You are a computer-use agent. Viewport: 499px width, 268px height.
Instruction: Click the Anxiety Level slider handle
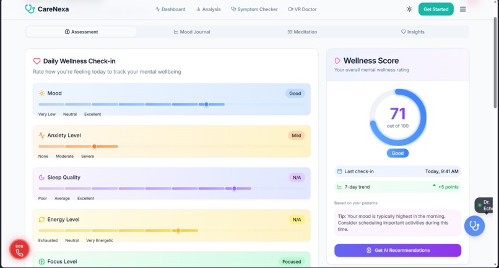coord(94,147)
